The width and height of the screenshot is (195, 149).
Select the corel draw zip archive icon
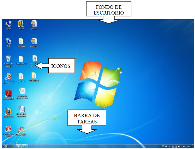34,43
